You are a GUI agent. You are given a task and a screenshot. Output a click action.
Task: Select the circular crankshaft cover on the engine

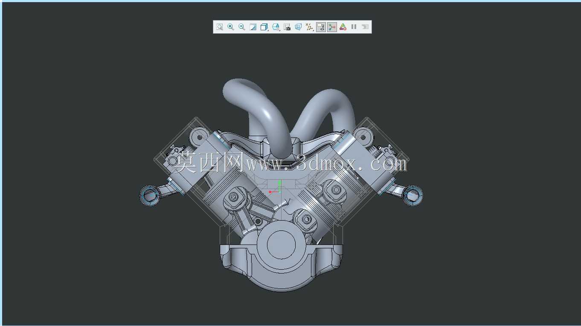click(282, 244)
